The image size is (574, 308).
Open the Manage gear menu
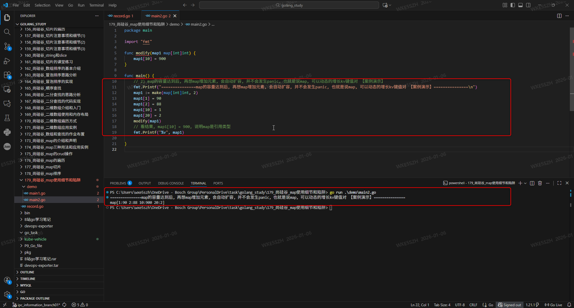[7, 295]
